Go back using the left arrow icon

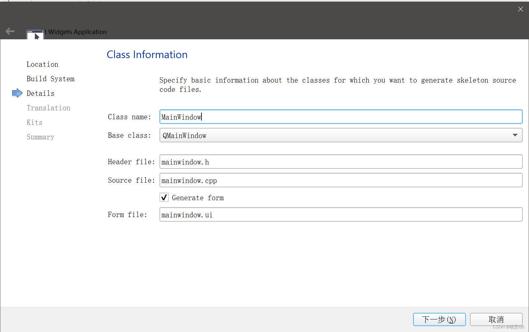coord(10,31)
